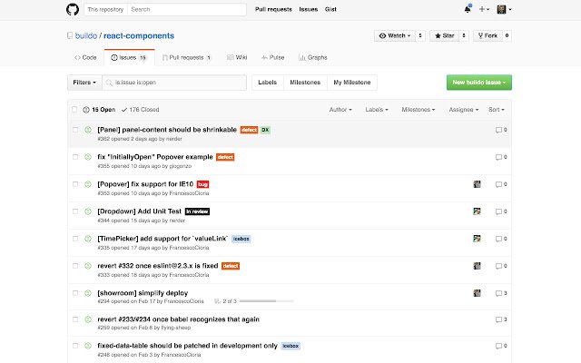581x363 pixels.
Task: Check the box for revert #332 eslint issue
Action: pos(75,266)
